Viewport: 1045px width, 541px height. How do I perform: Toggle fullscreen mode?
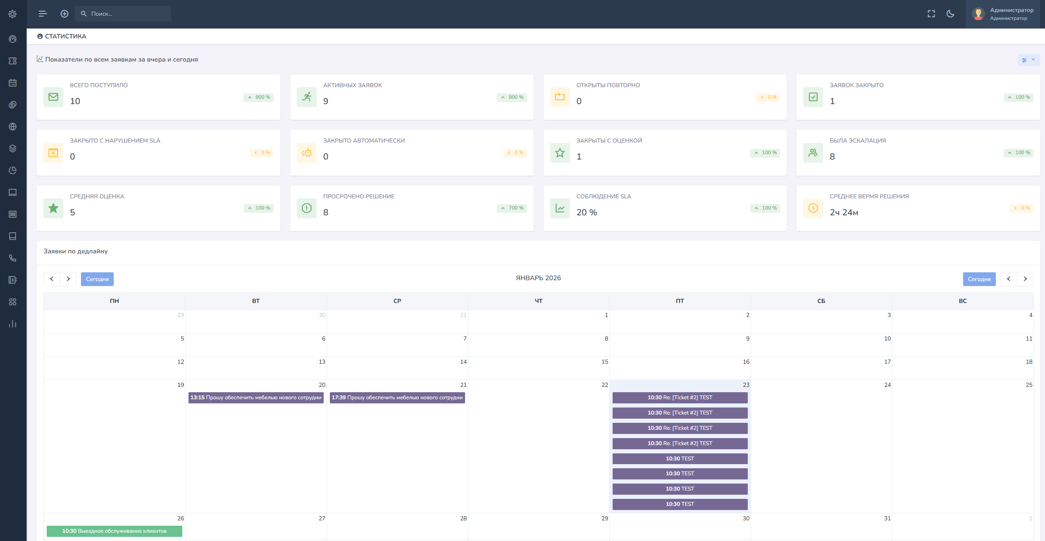point(931,14)
